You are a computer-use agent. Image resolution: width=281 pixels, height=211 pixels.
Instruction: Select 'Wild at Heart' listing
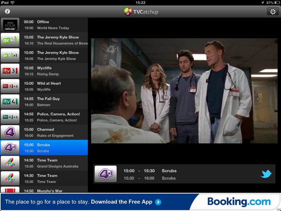click(x=49, y=84)
